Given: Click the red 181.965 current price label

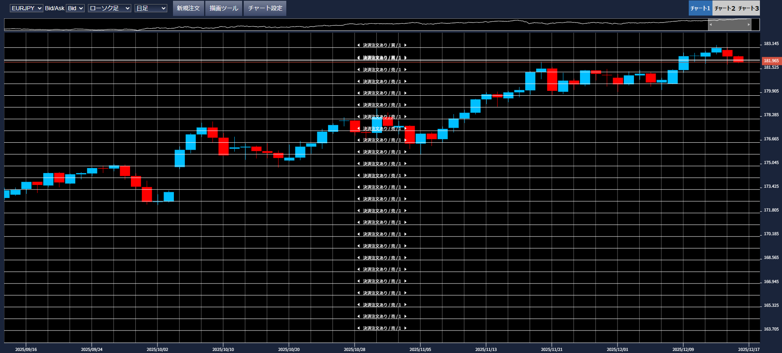Looking at the screenshot, I should pos(771,61).
